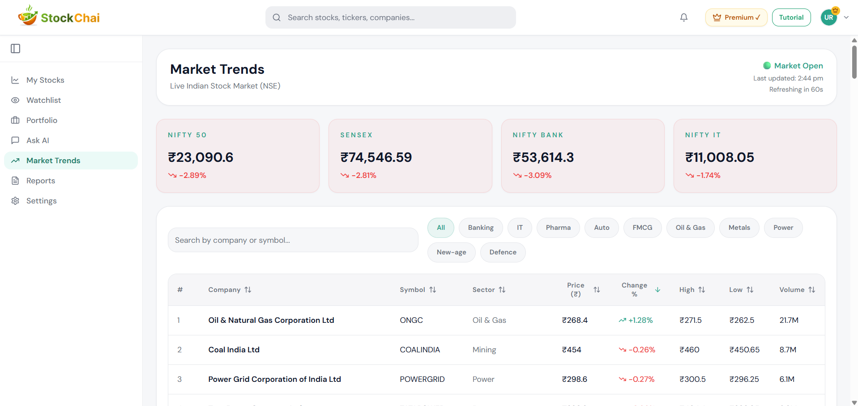
Task: Open notifications bell
Action: pos(684,17)
